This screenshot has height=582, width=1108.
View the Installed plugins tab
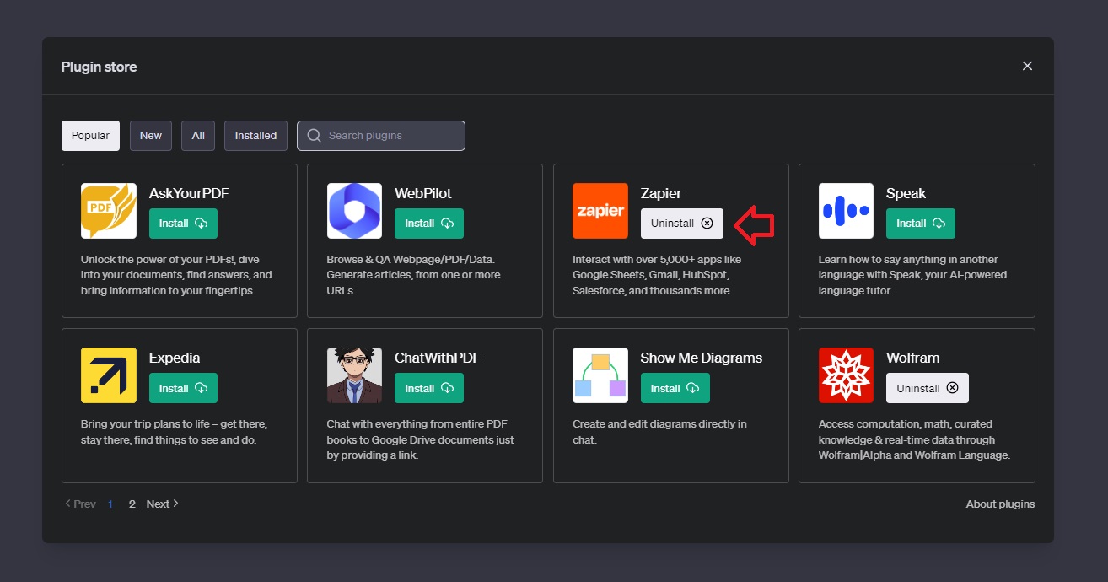255,136
